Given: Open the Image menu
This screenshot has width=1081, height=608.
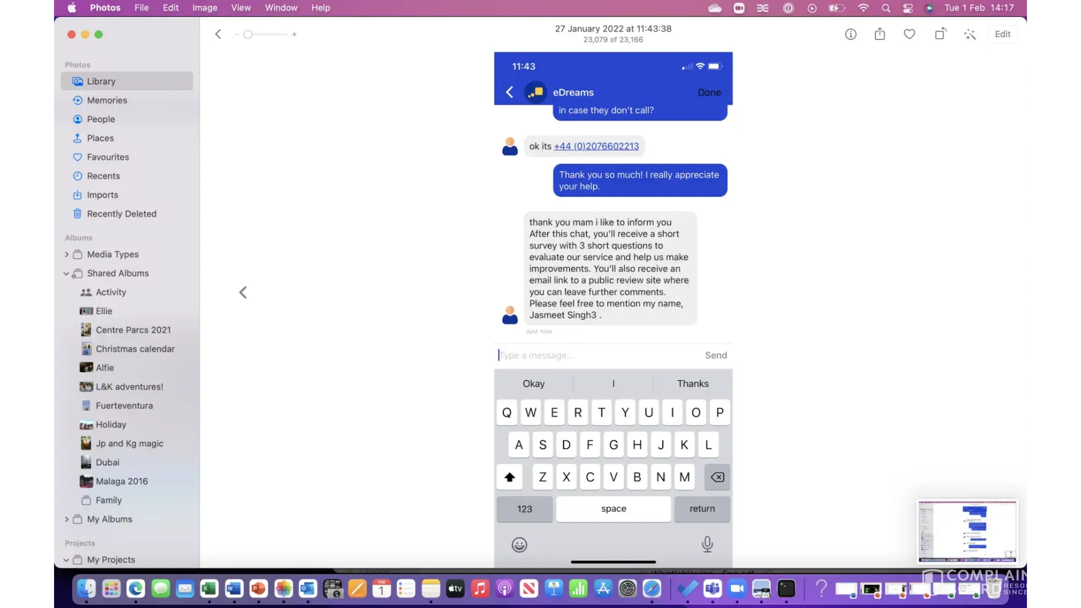Looking at the screenshot, I should click(205, 8).
